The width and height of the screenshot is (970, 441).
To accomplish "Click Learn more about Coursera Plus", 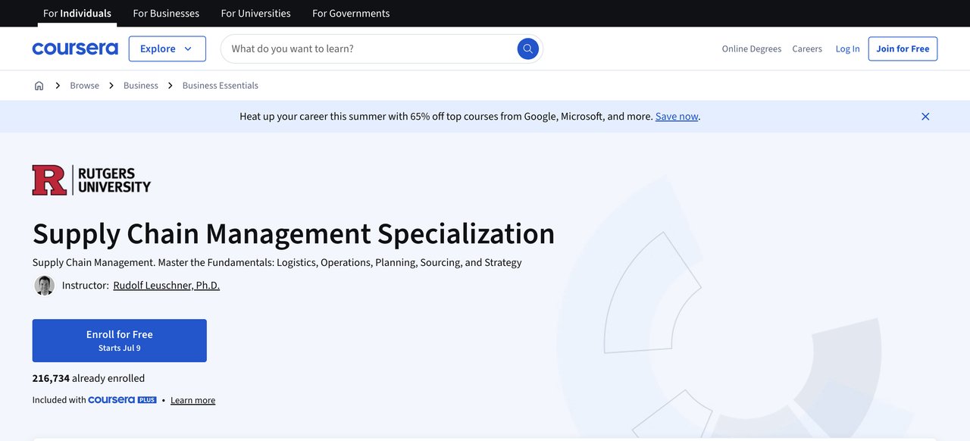I will 193,400.
